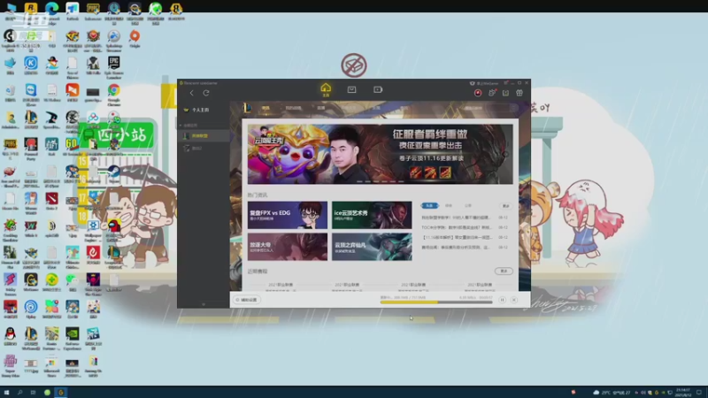Open taskbar search
This screenshot has width=708, height=398.
19,393
